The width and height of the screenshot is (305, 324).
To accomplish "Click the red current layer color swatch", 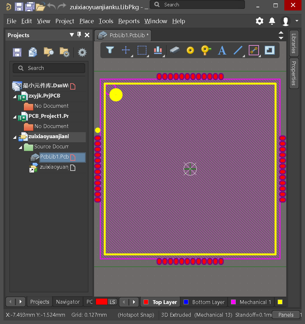I will click(101, 302).
